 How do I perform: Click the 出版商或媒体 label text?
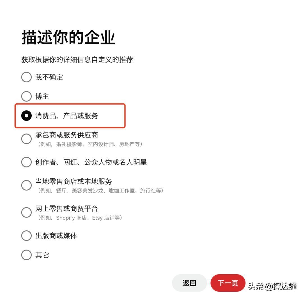coord(56,236)
